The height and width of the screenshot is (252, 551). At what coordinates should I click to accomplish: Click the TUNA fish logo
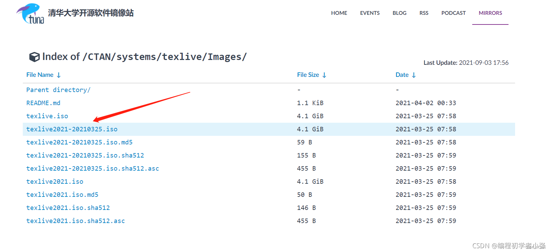click(x=30, y=14)
